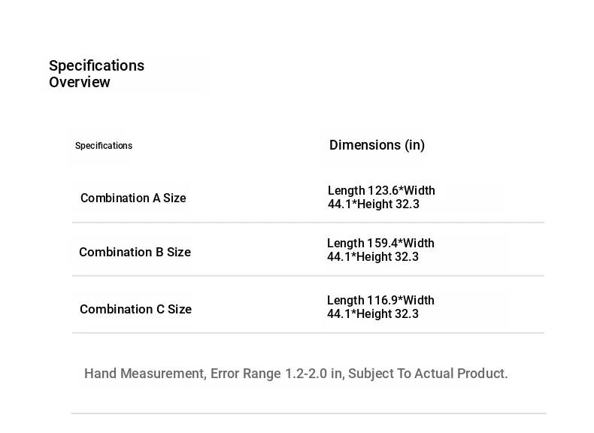This screenshot has height=433, width=594.
Task: Click the "Subject To Actual Product" text
Action: [x=427, y=374]
